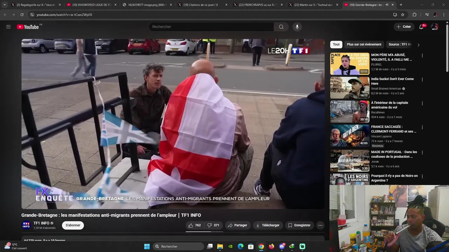Image resolution: width=449 pixels, height=252 pixels.
Task: Open India Sucks video thumbnail
Action: (x=350, y=88)
